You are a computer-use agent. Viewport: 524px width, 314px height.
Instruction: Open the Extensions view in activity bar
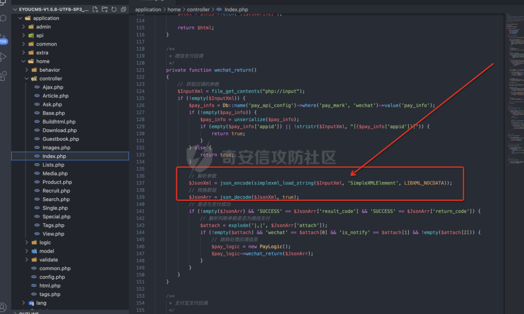tap(3, 76)
